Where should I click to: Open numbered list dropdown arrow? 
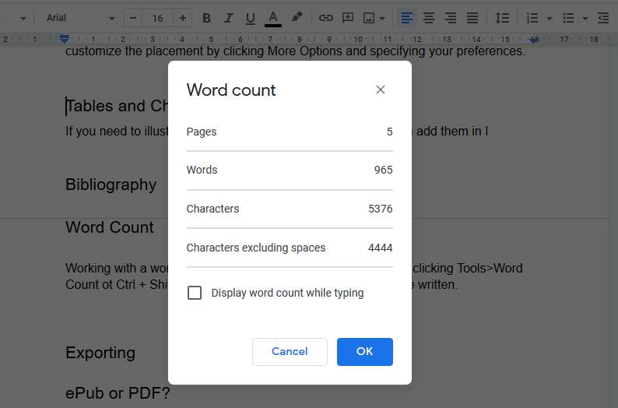[x=550, y=18]
